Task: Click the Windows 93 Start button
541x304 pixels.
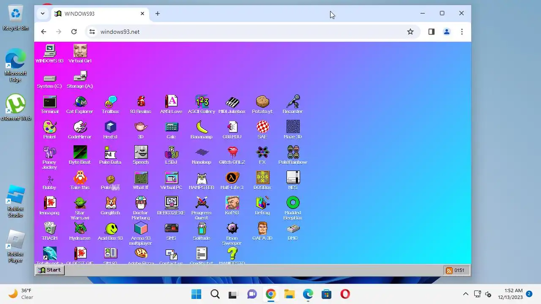Action: pyautogui.click(x=50, y=270)
